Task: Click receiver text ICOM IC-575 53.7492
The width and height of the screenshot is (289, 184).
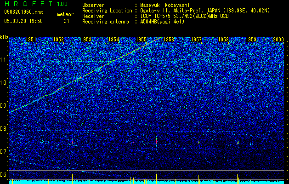Action: tap(184, 16)
